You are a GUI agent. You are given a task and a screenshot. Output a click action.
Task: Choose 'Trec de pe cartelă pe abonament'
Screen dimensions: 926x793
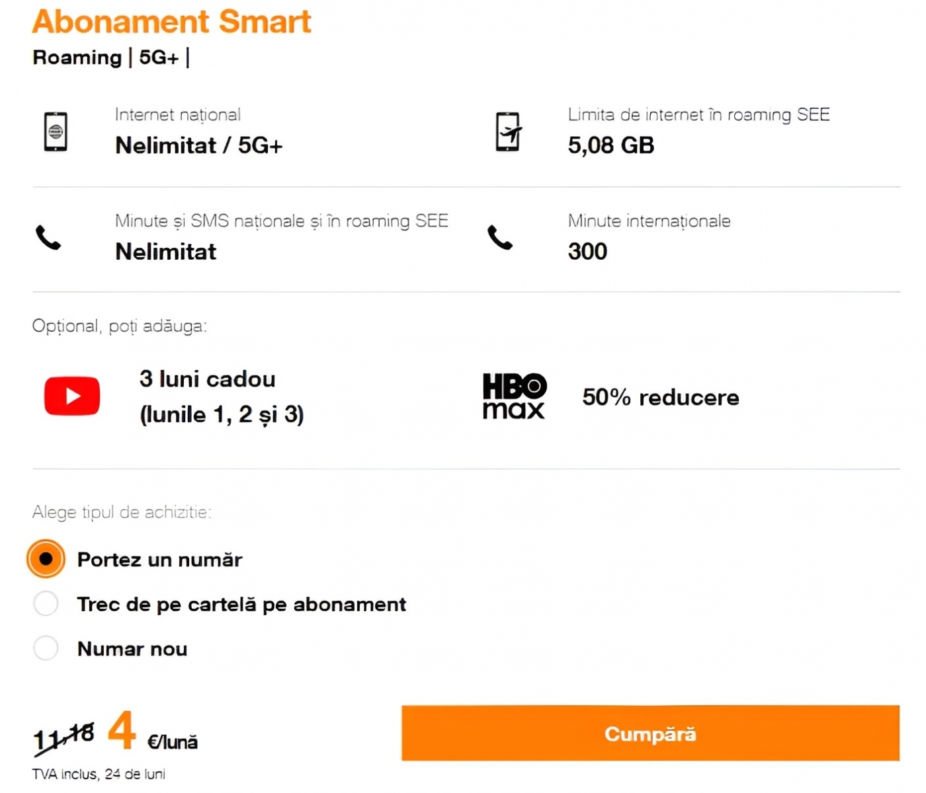point(46,603)
